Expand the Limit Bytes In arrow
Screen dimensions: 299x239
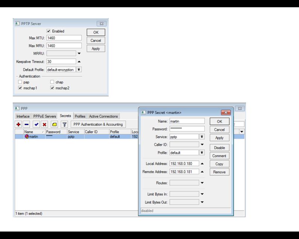click(202, 194)
